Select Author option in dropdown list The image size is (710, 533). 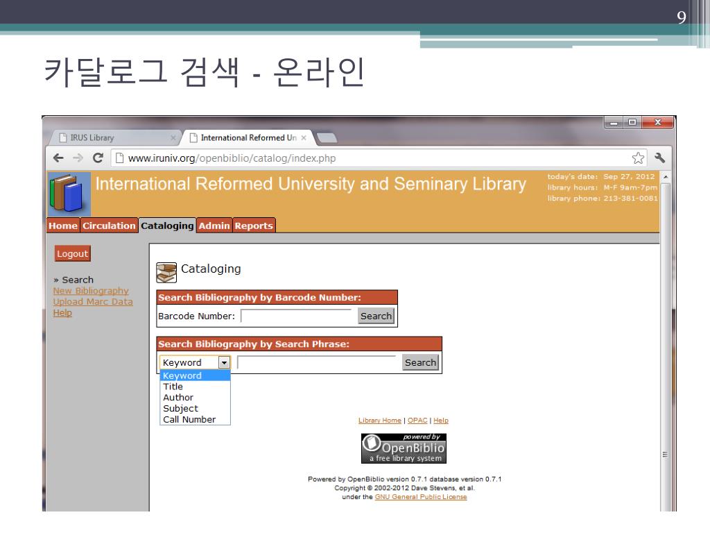point(195,398)
